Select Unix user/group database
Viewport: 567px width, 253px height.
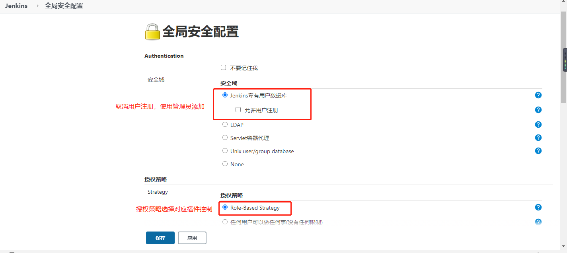click(x=225, y=150)
